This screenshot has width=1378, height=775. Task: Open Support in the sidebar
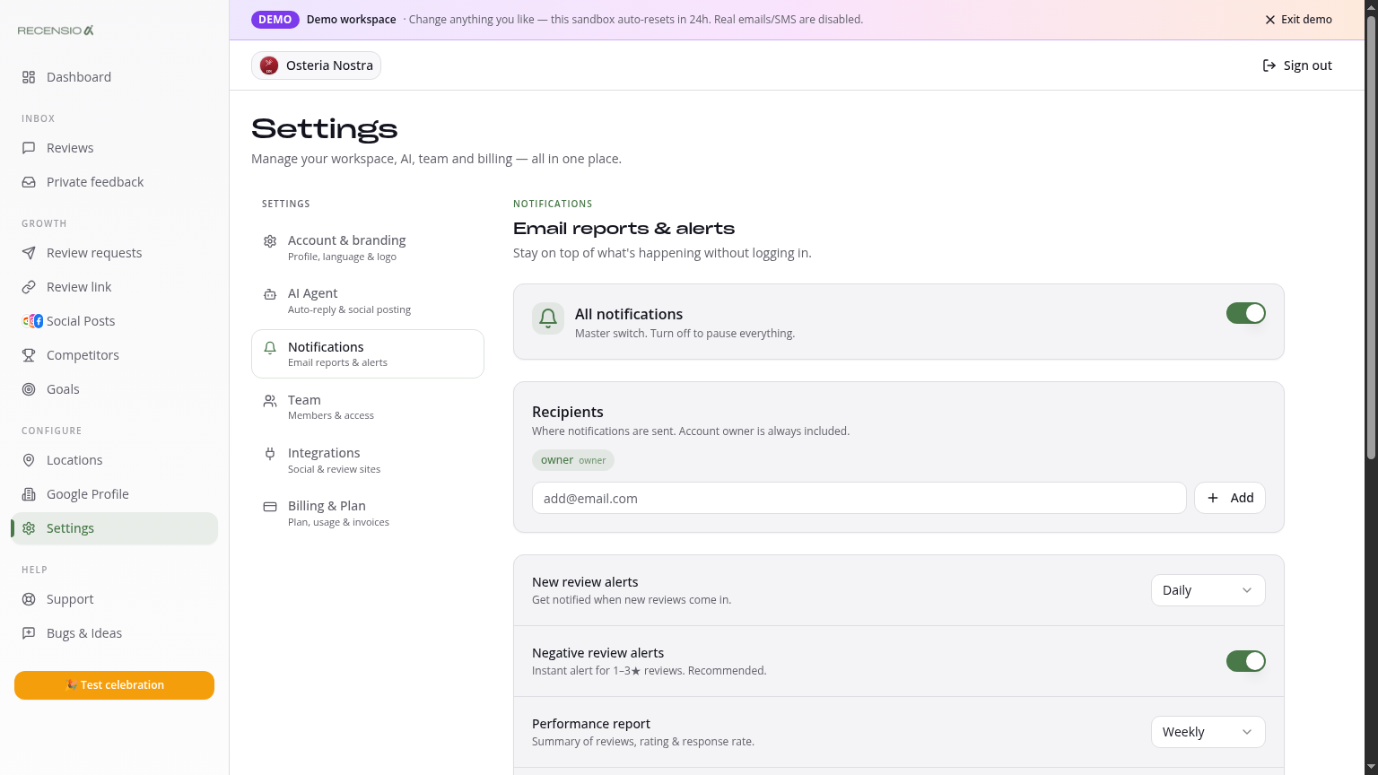coord(114,599)
